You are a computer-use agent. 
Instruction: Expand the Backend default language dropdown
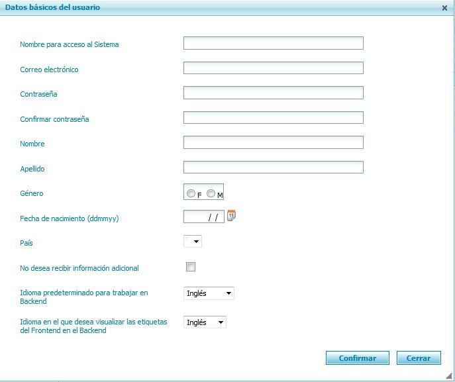coord(209,293)
